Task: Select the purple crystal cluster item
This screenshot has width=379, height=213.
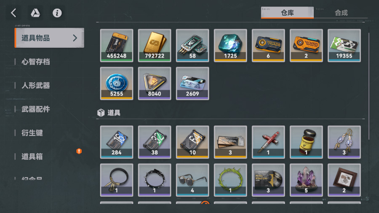Action: (x=306, y=180)
